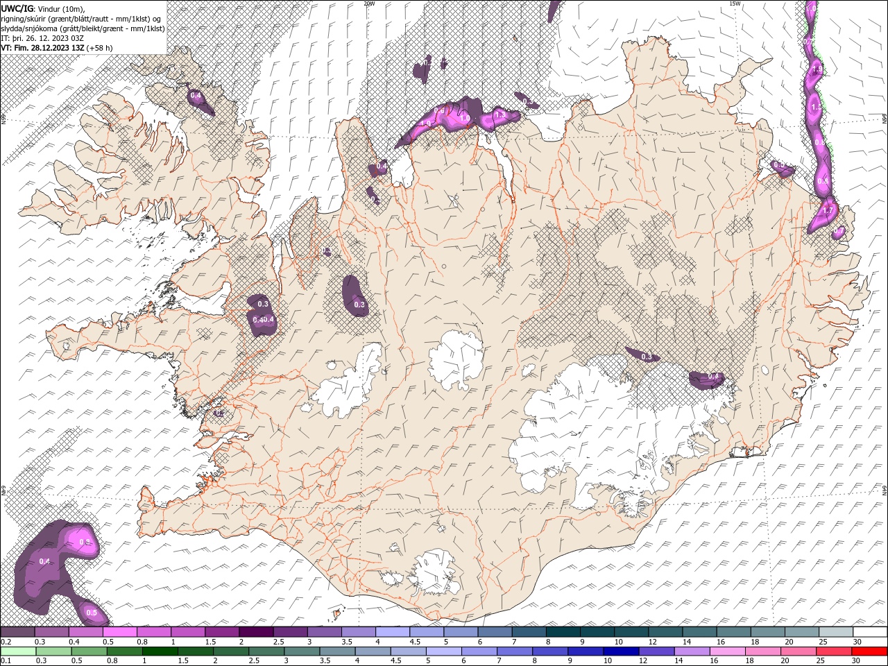Viewport: 888px width, 666px height.
Task: Pick the violet 12 swatch in the lower scale
Action: tap(656, 651)
